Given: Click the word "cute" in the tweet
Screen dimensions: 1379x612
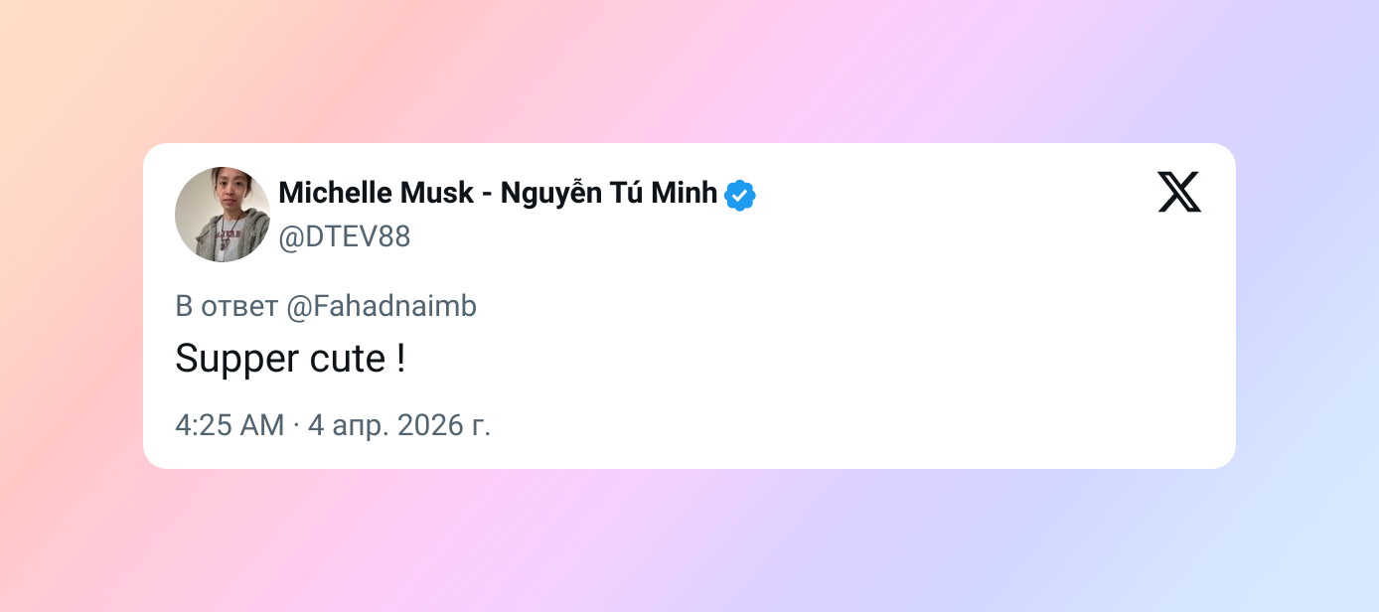Looking at the screenshot, I should [x=340, y=359].
